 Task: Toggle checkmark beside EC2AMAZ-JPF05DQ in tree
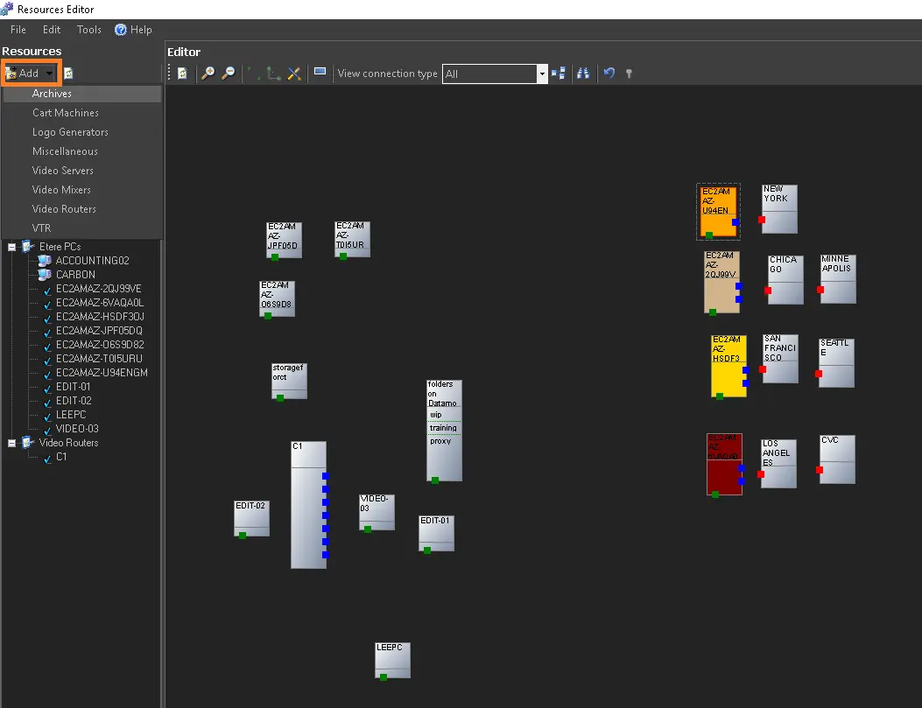47,331
